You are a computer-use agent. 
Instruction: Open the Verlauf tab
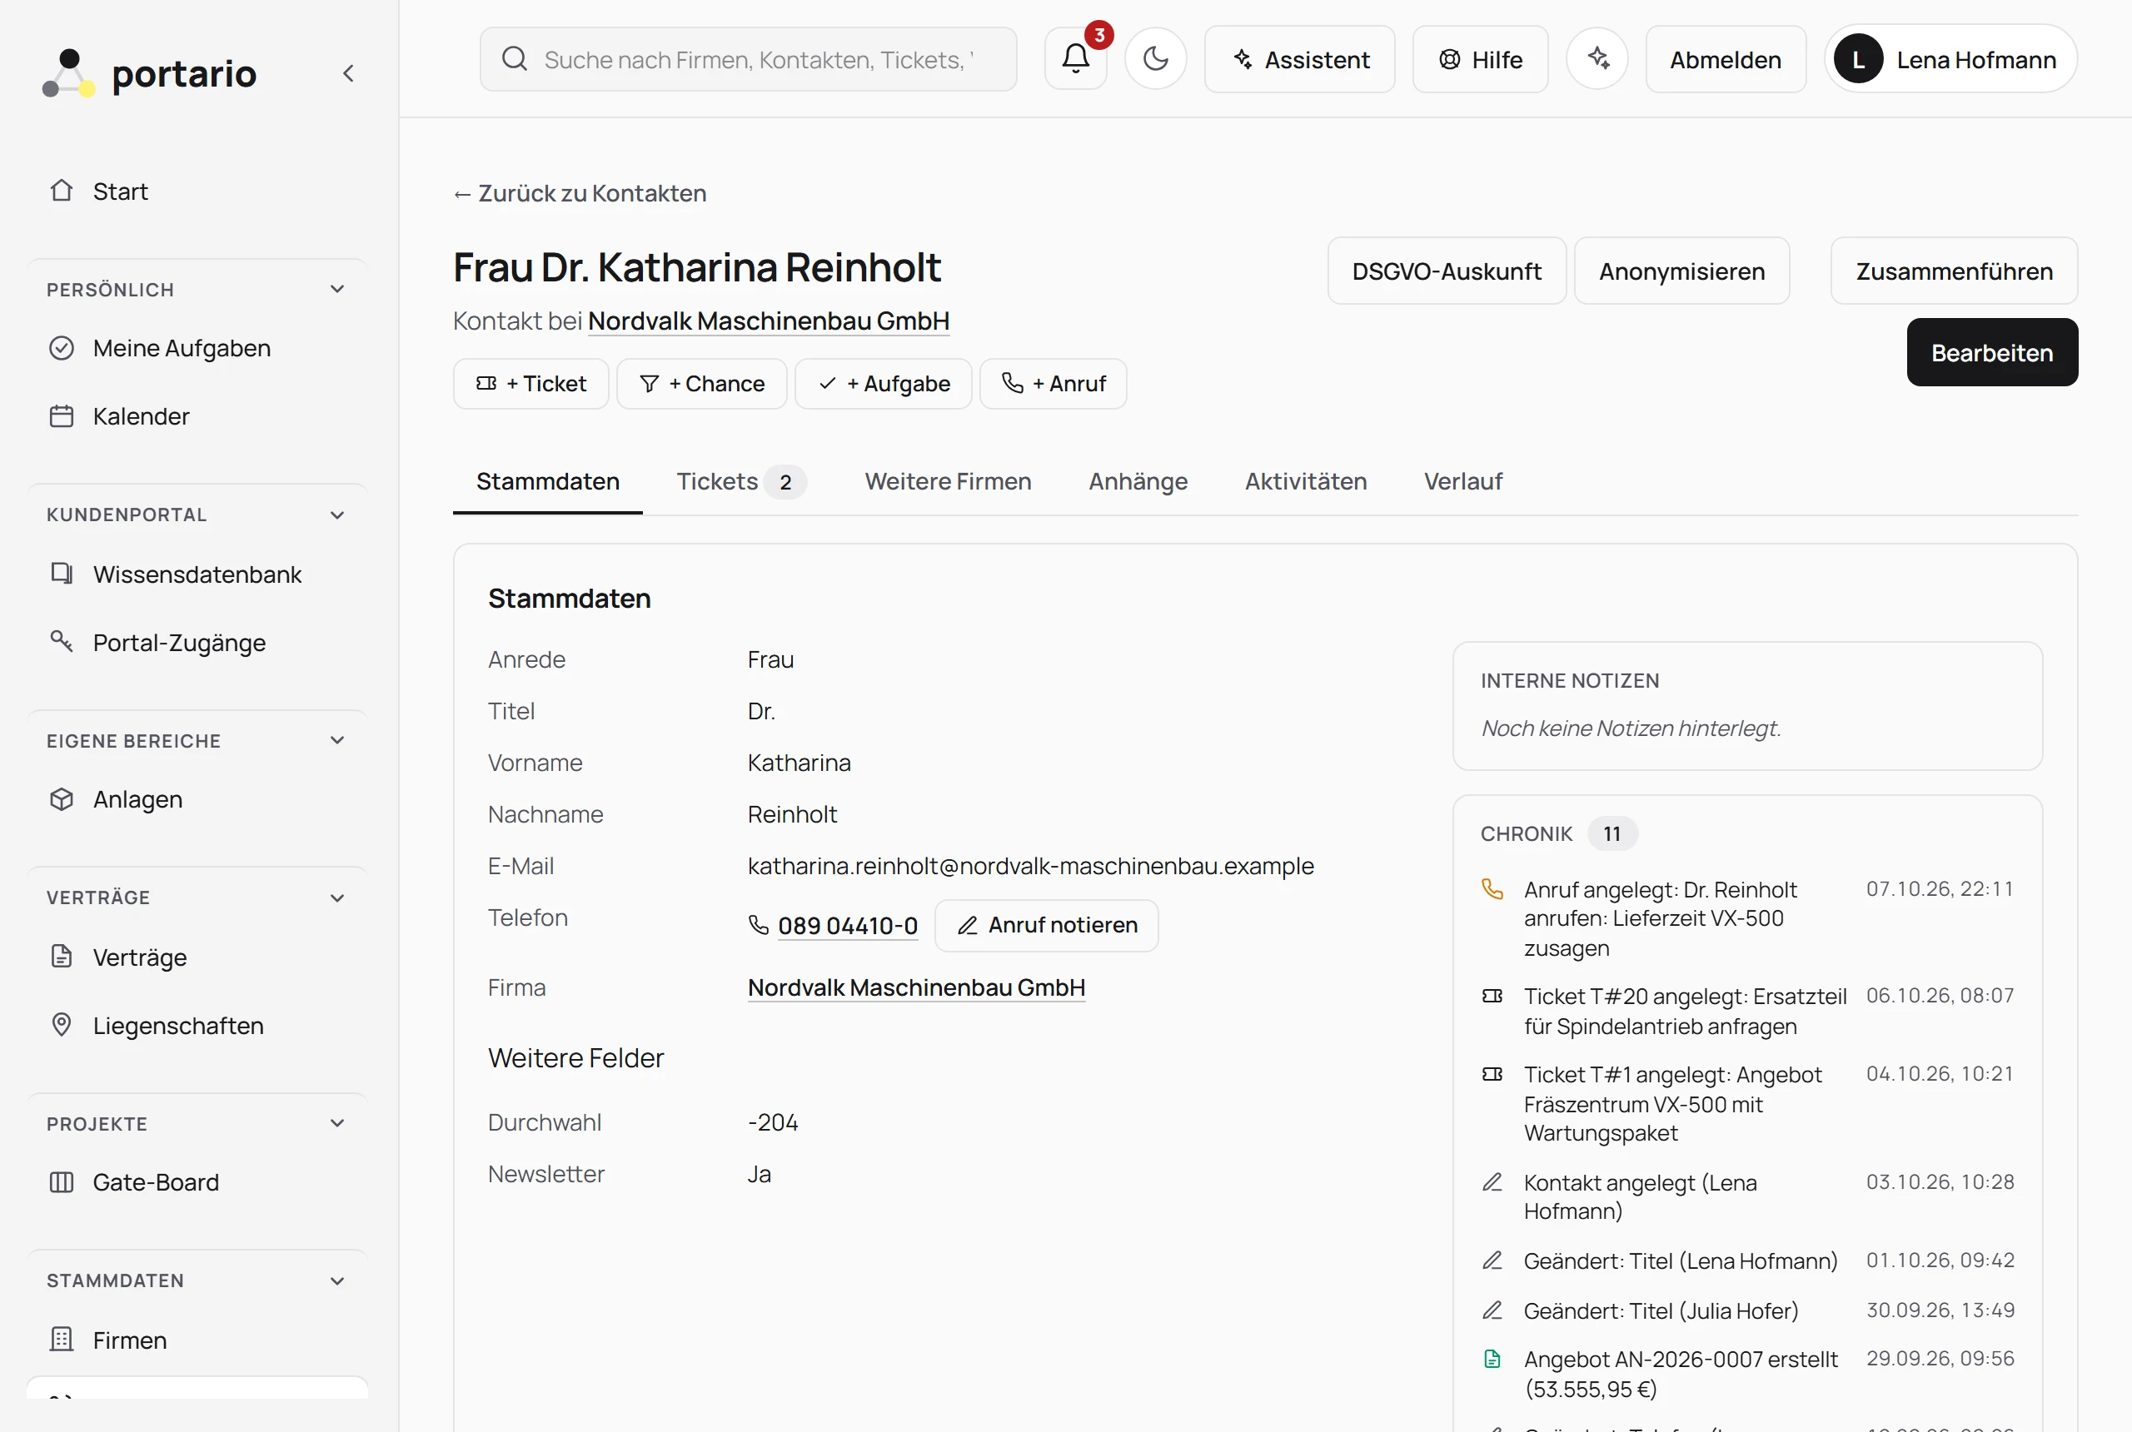1462,481
